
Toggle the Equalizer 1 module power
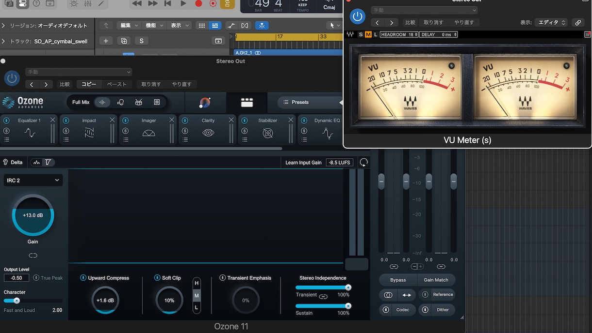point(6,121)
